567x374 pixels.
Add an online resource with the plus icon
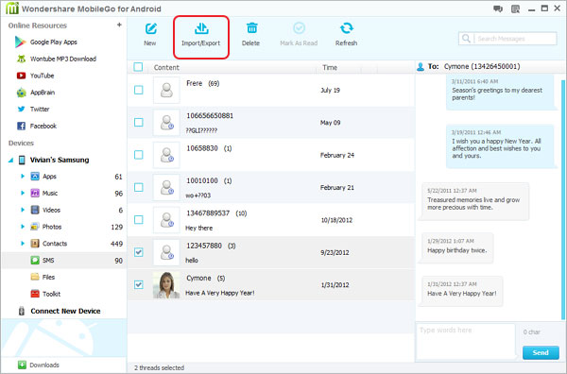(119, 25)
